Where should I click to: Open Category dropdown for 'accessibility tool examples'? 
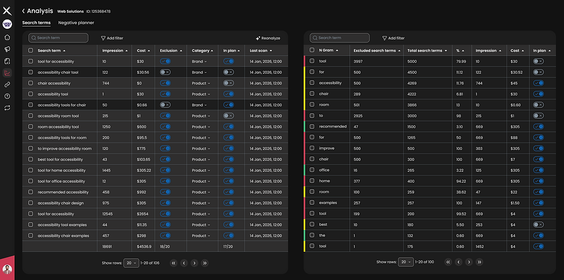201,225
